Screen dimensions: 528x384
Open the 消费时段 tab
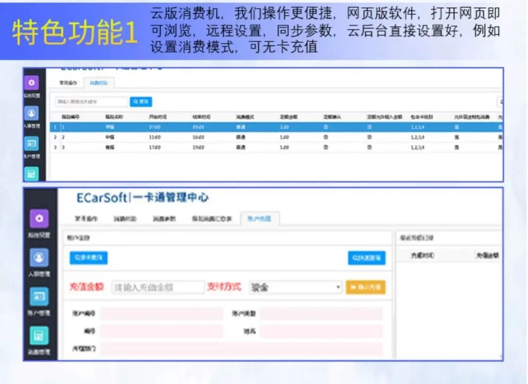99,82
